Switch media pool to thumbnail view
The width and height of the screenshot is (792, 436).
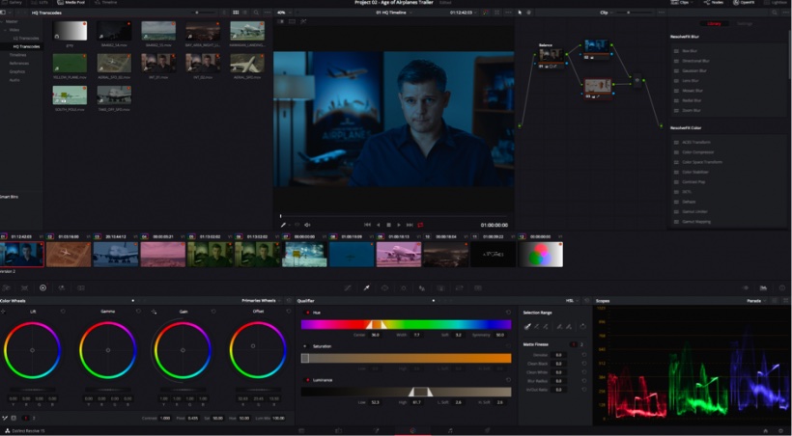click(236, 13)
